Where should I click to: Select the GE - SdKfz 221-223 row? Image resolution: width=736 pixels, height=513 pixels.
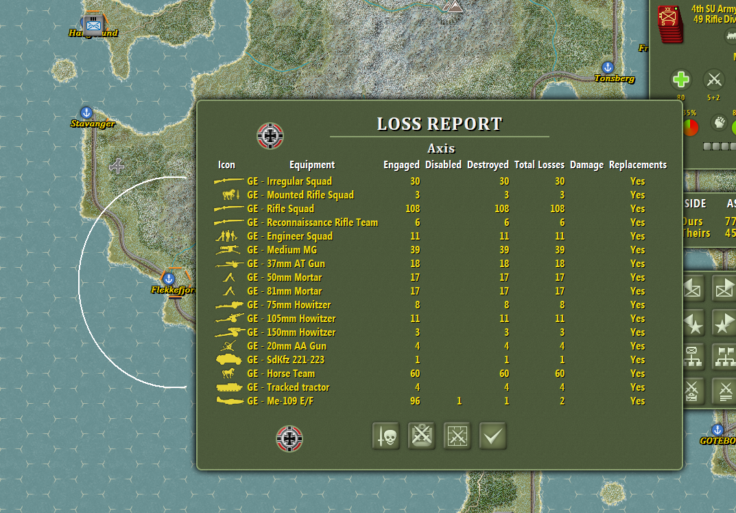tap(440, 360)
